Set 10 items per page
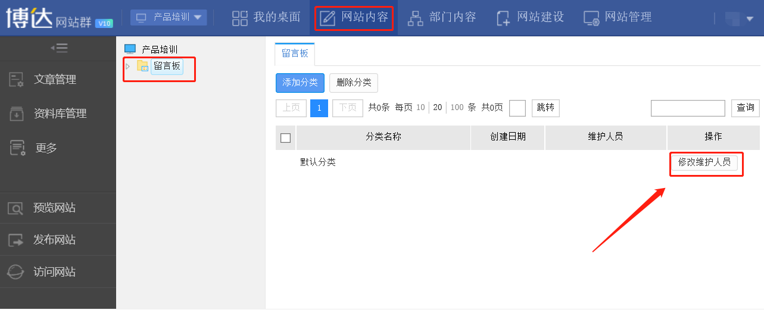Viewport: 764px width, 310px height. (420, 108)
